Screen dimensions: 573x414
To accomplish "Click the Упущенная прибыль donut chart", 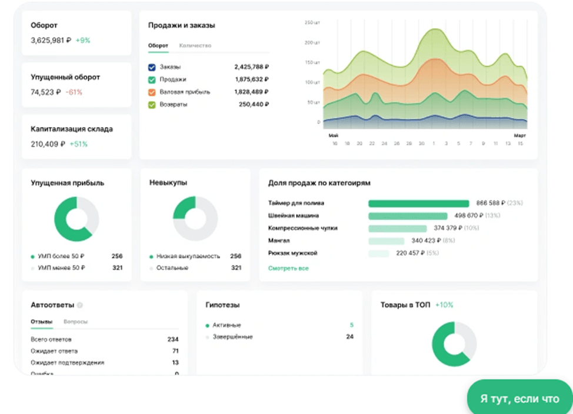I will pyautogui.click(x=76, y=219).
